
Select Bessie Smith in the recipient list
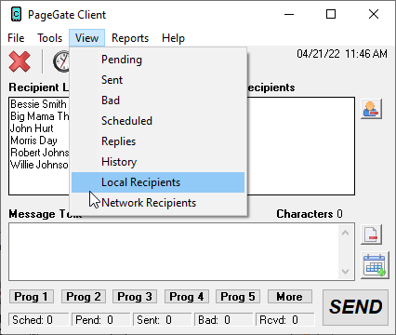[38, 104]
